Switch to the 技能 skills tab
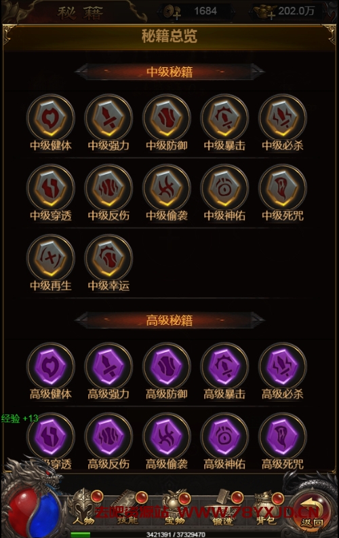 pyautogui.click(x=127, y=509)
